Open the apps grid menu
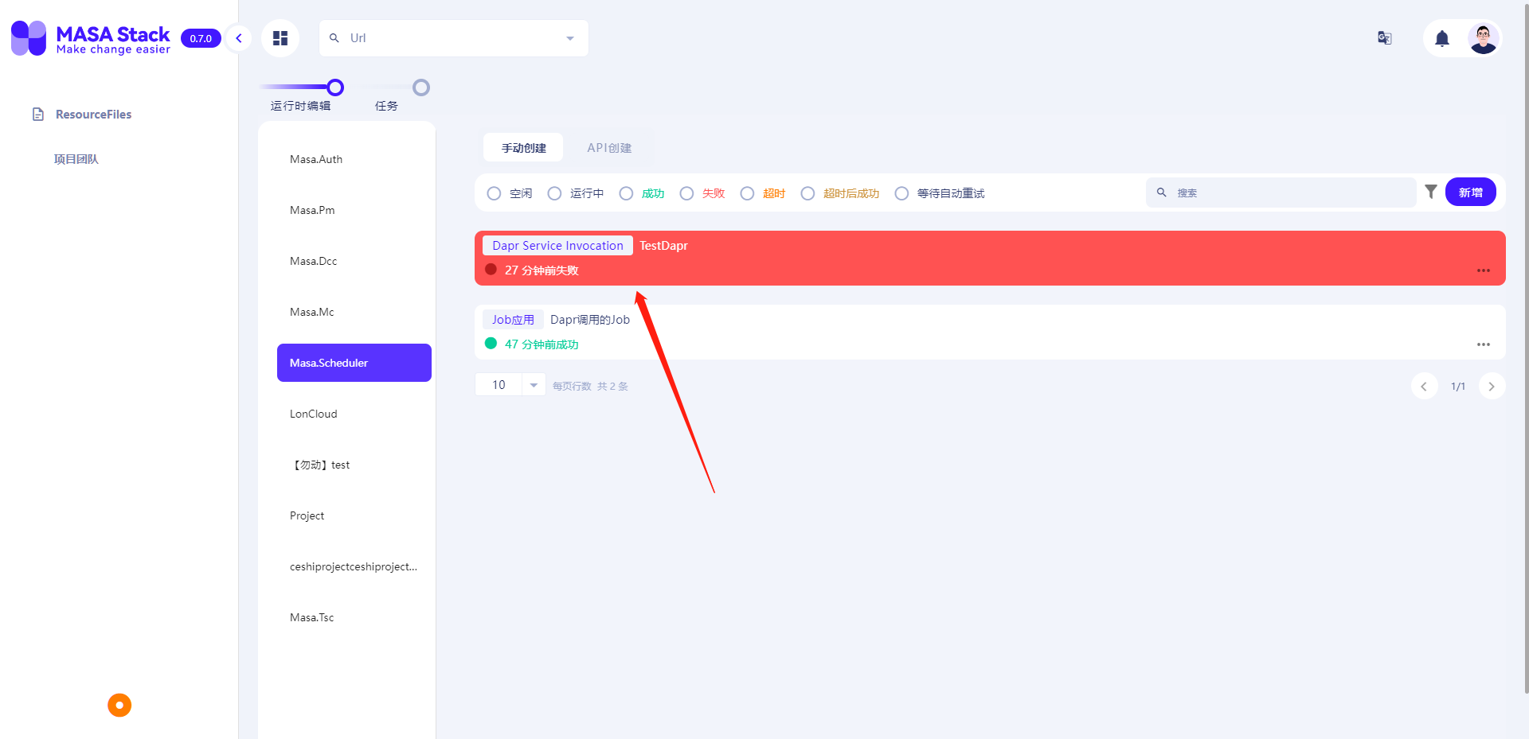The height and width of the screenshot is (739, 1529). coord(280,37)
